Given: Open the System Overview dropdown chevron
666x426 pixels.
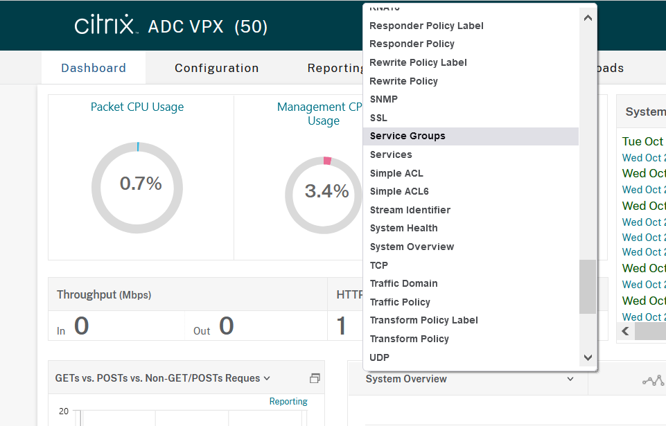Looking at the screenshot, I should [570, 379].
